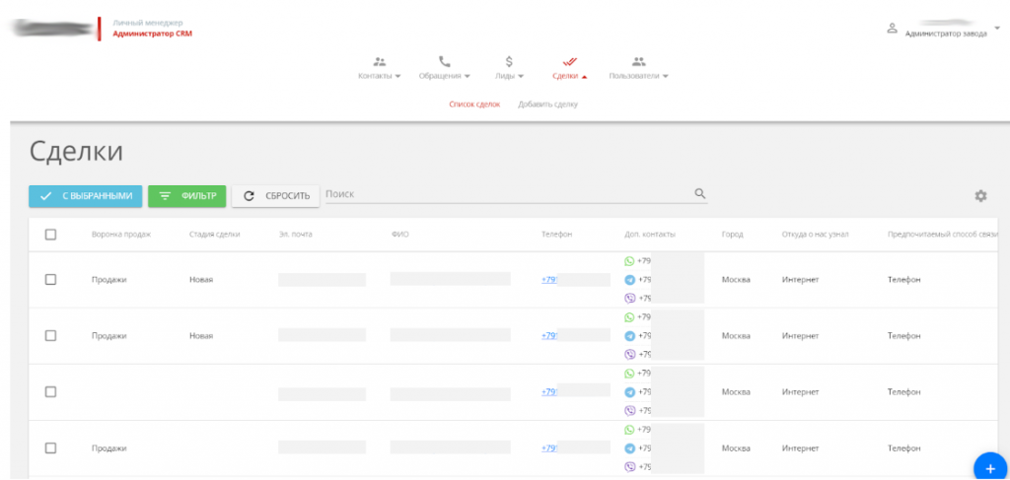Click the ФИО column header

[x=400, y=235]
